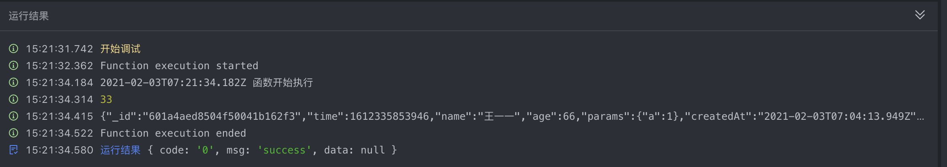Viewport: 947px width, 167px height.
Task: Click timestamp 15:21:31.742
Action: point(59,49)
